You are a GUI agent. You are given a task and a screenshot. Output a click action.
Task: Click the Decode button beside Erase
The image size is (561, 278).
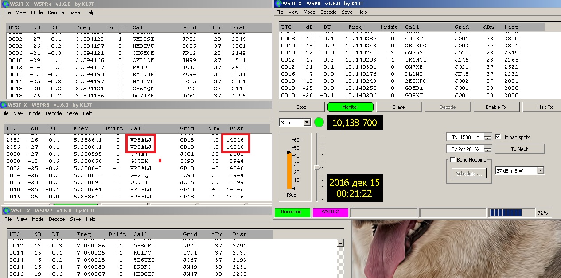(x=448, y=107)
